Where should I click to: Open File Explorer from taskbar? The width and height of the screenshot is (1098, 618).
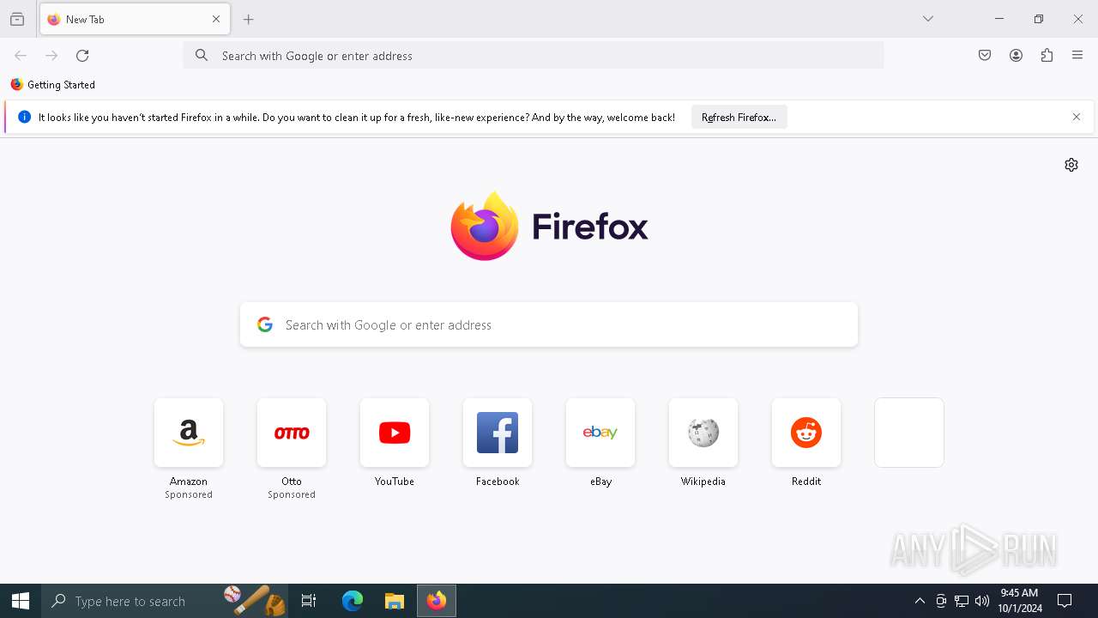pyautogui.click(x=395, y=601)
